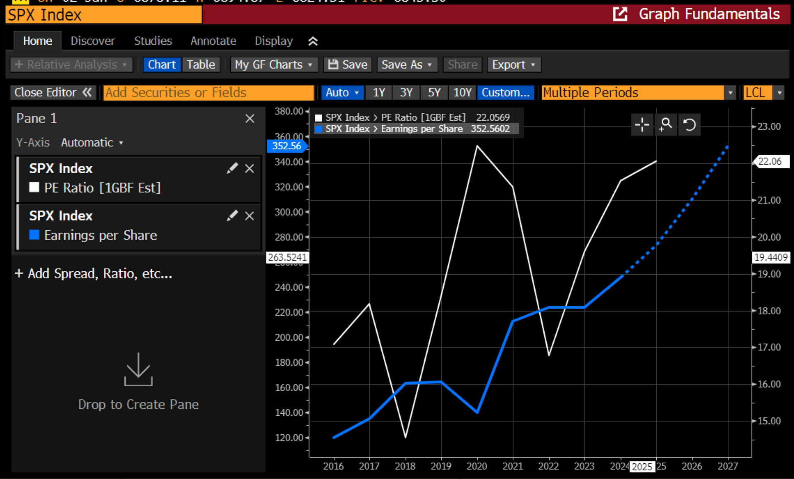Open the Annotate tab
The image size is (794, 479).
pyautogui.click(x=213, y=41)
